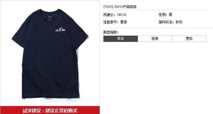213x114 pixels.
Task: Click the 夏季 season value
Action: tap(124, 22)
